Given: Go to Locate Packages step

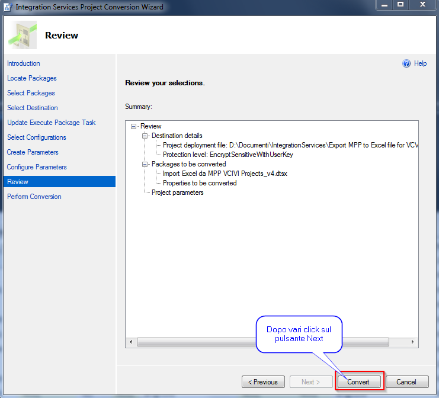Looking at the screenshot, I should [x=32, y=78].
